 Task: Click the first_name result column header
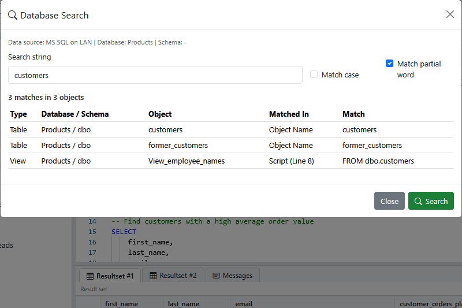(x=121, y=304)
